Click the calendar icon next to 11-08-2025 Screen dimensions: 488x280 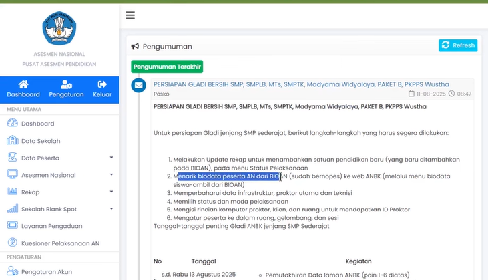pos(411,94)
